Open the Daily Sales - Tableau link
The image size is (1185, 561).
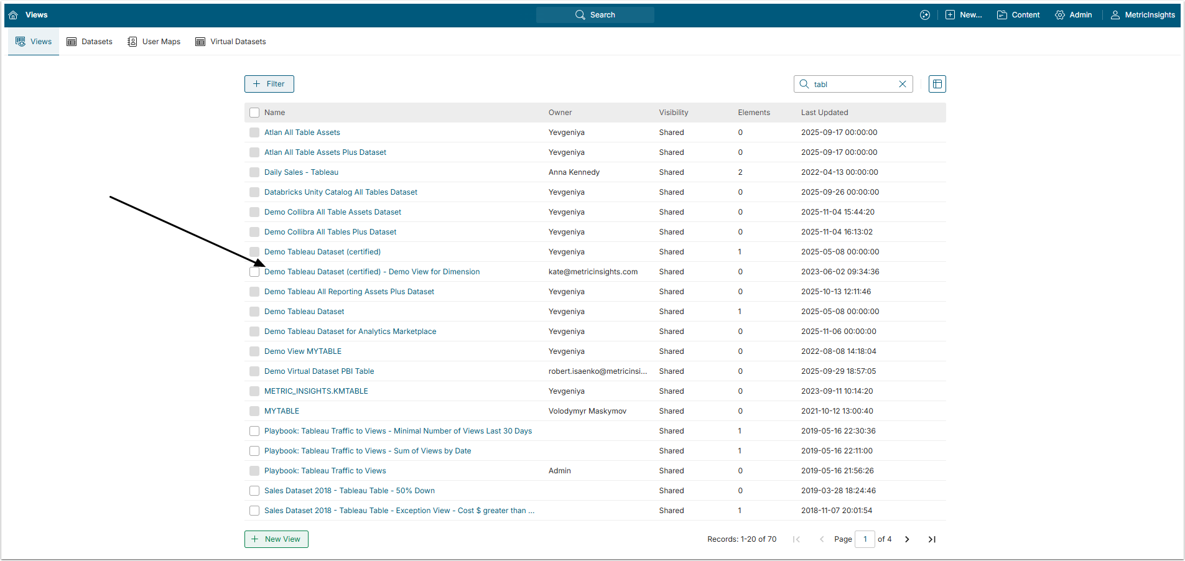click(x=301, y=172)
